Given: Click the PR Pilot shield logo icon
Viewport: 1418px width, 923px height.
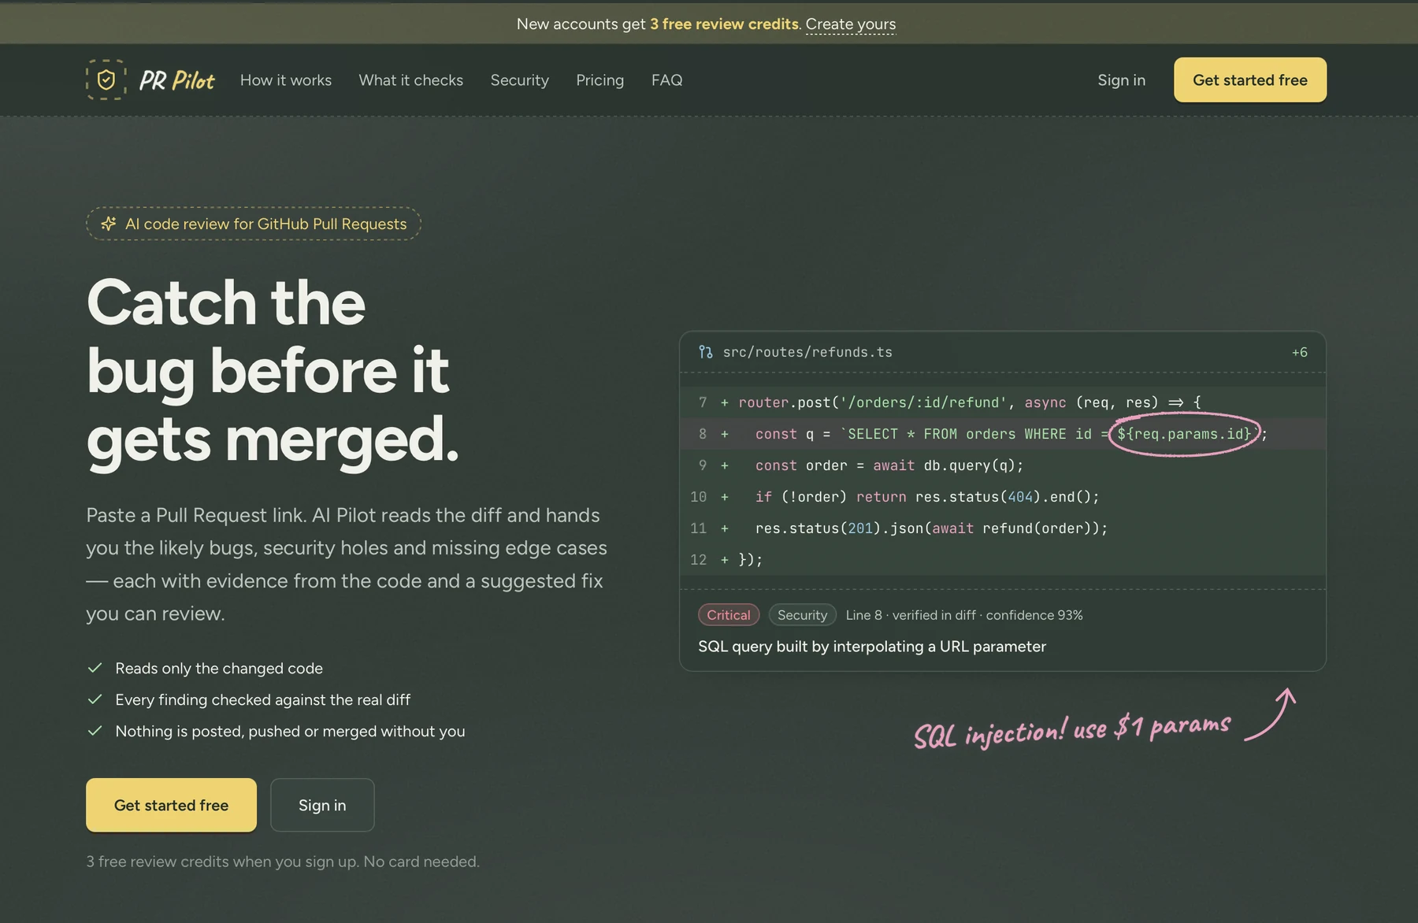Looking at the screenshot, I should pyautogui.click(x=106, y=80).
